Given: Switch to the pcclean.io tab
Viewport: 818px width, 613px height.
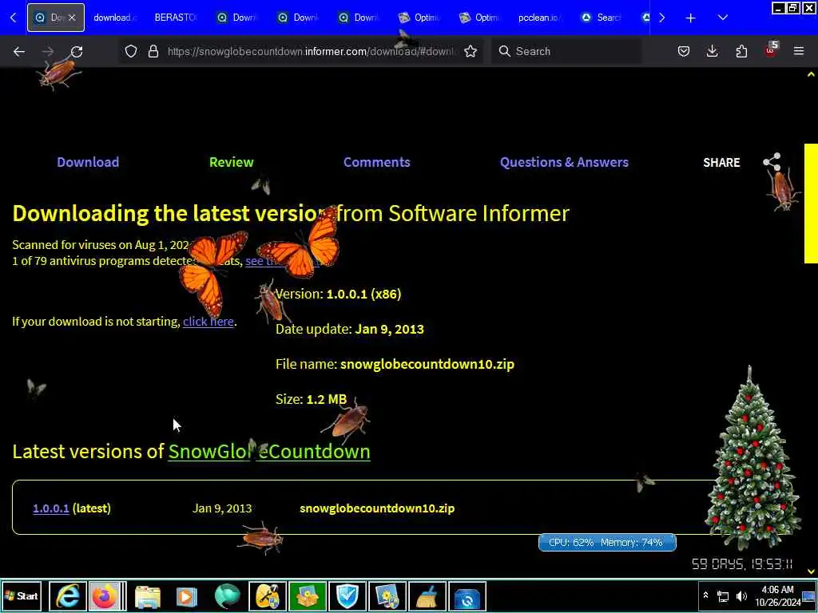Looking at the screenshot, I should click(539, 18).
